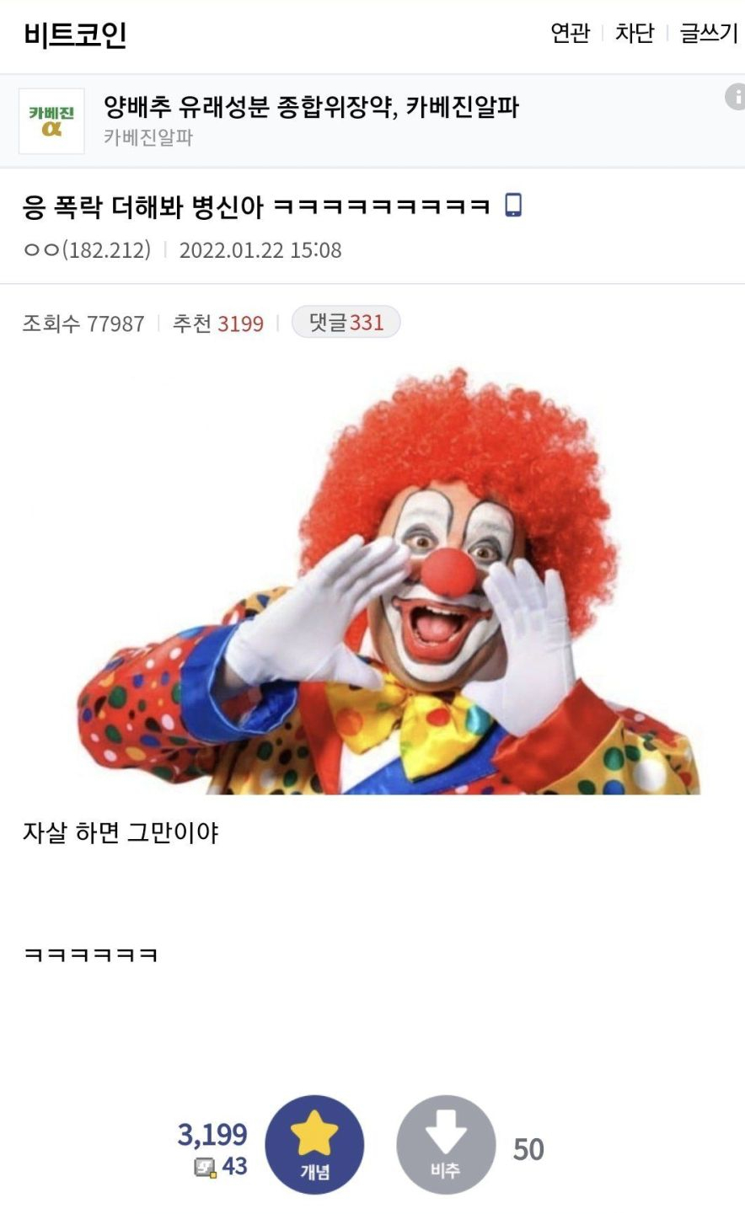Click the ad info icon
The image size is (745, 1214).
click(735, 97)
